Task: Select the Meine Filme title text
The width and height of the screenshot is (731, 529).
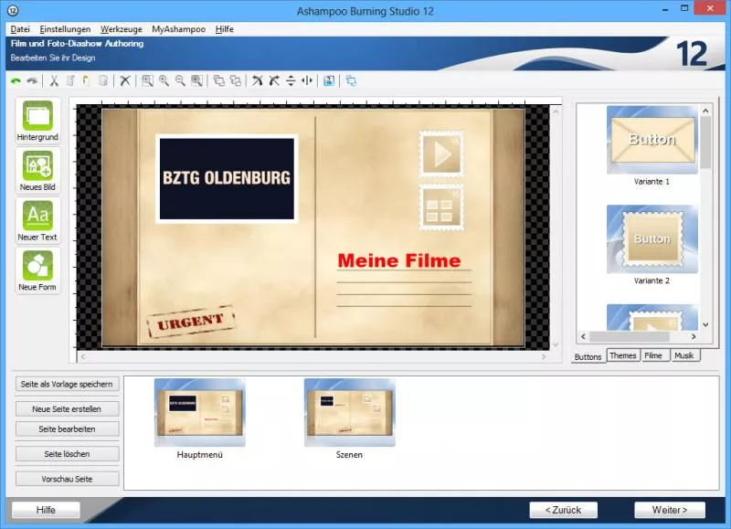Action: (x=399, y=261)
